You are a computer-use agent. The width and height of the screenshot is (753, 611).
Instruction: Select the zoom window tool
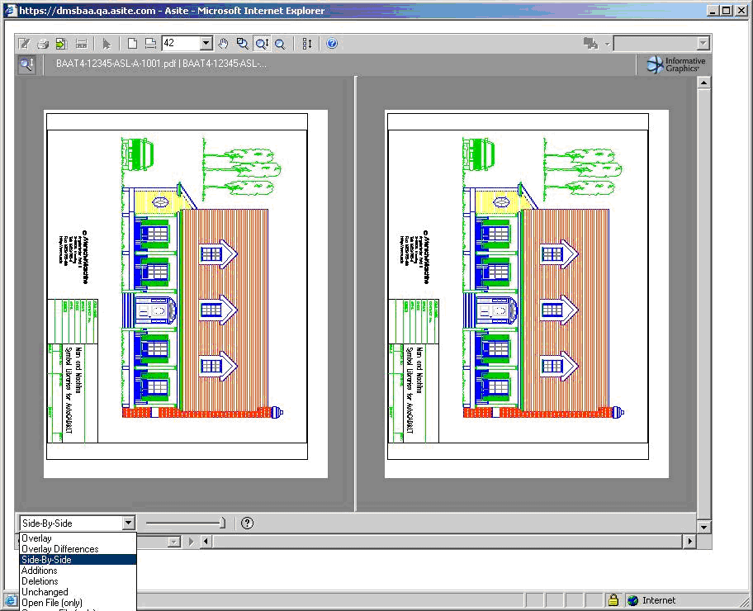(243, 44)
